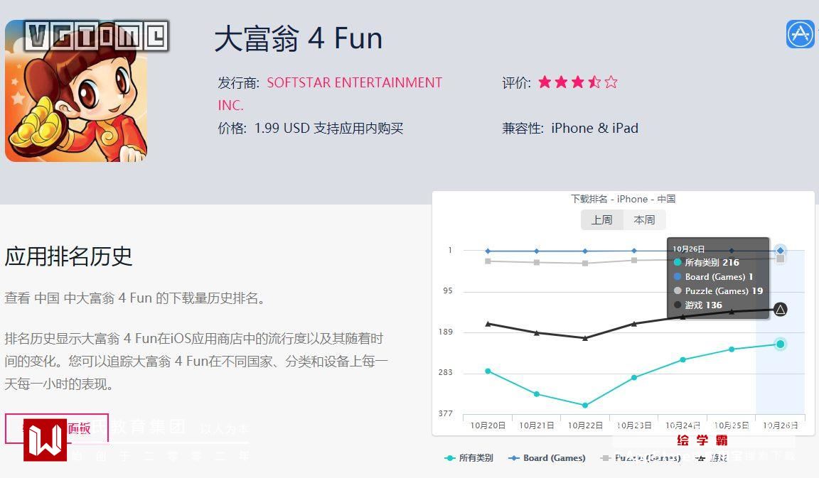The height and width of the screenshot is (478, 819).
Task: Click compatibility text iPhone & iPad
Action: 595,129
